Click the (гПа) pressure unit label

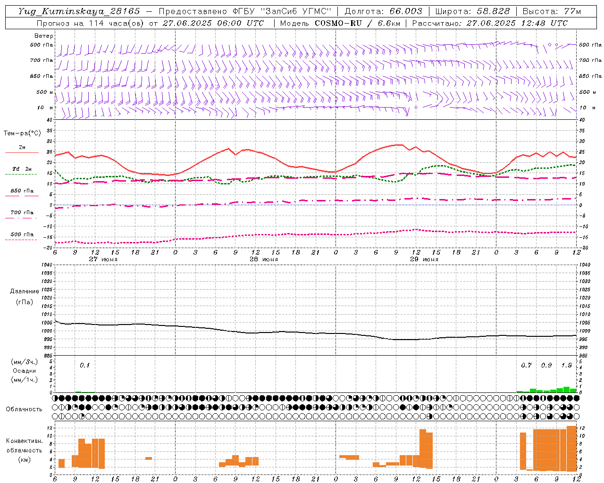[25, 302]
